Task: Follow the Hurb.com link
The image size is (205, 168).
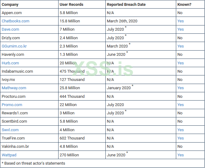Action: 10,63
